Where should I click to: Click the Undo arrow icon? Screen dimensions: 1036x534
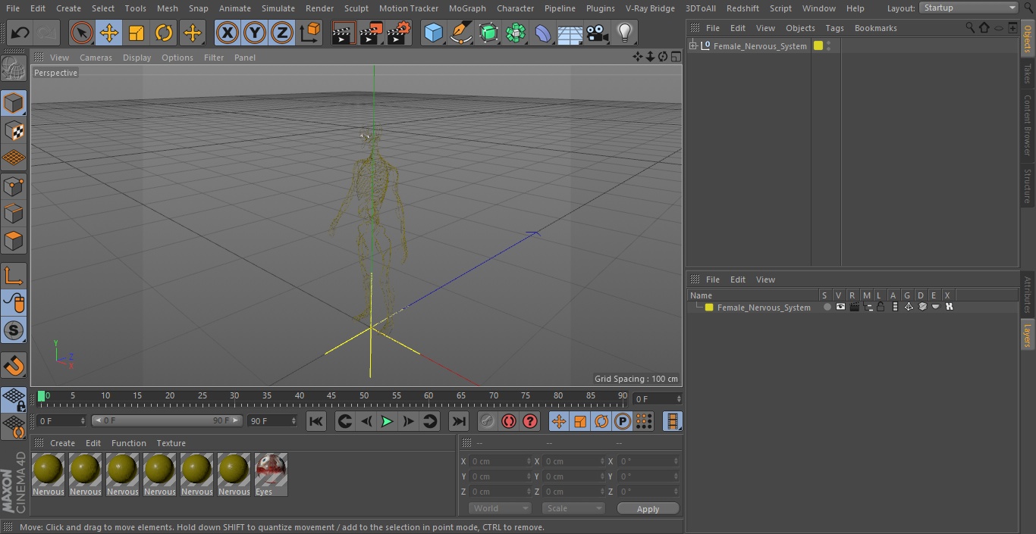pos(20,33)
